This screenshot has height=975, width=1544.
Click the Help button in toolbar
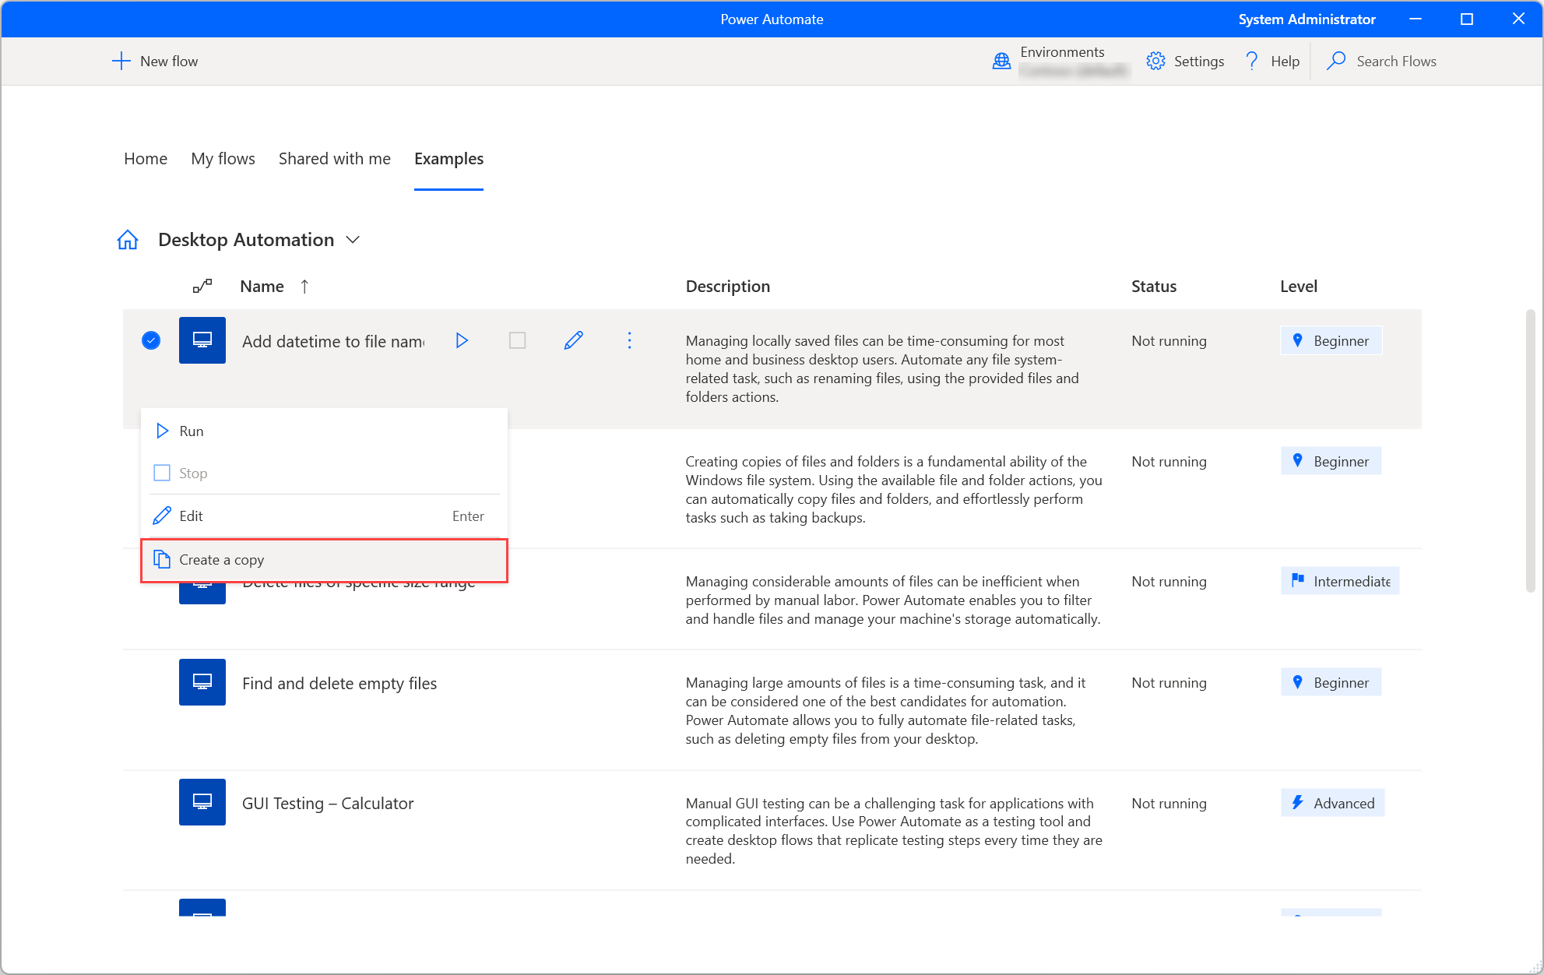(x=1269, y=62)
